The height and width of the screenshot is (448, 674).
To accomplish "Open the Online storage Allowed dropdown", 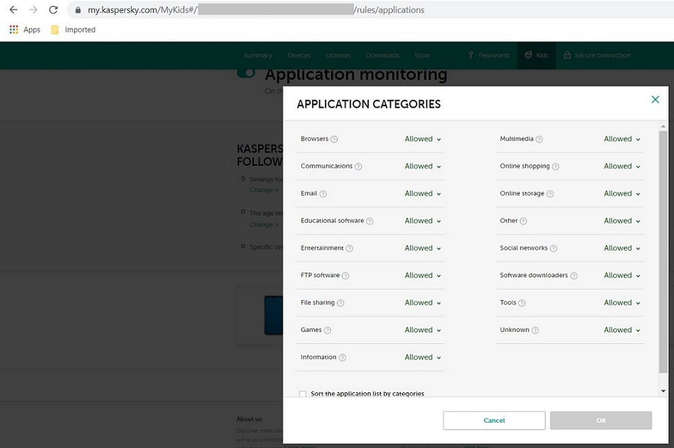I will [x=622, y=194].
